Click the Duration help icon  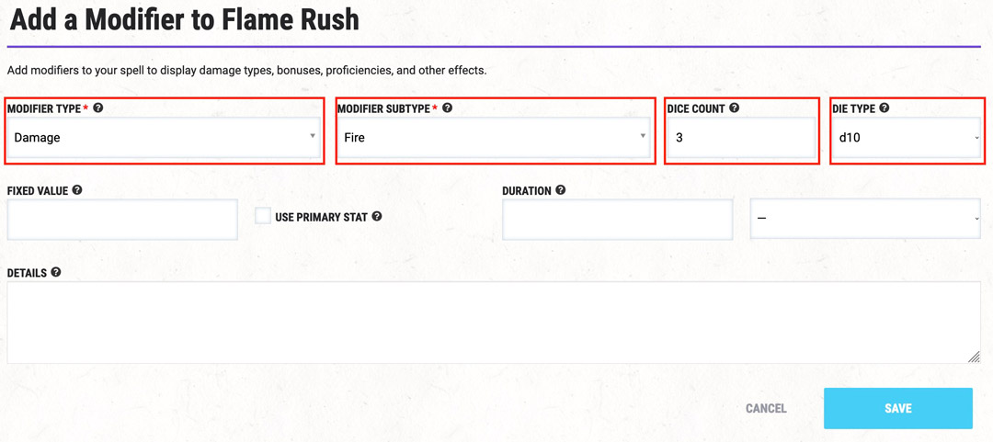point(561,190)
